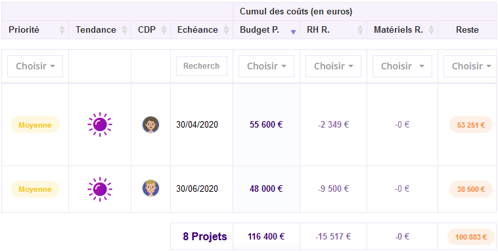Open the Budget P. Choisir filter dropdown

267,66
